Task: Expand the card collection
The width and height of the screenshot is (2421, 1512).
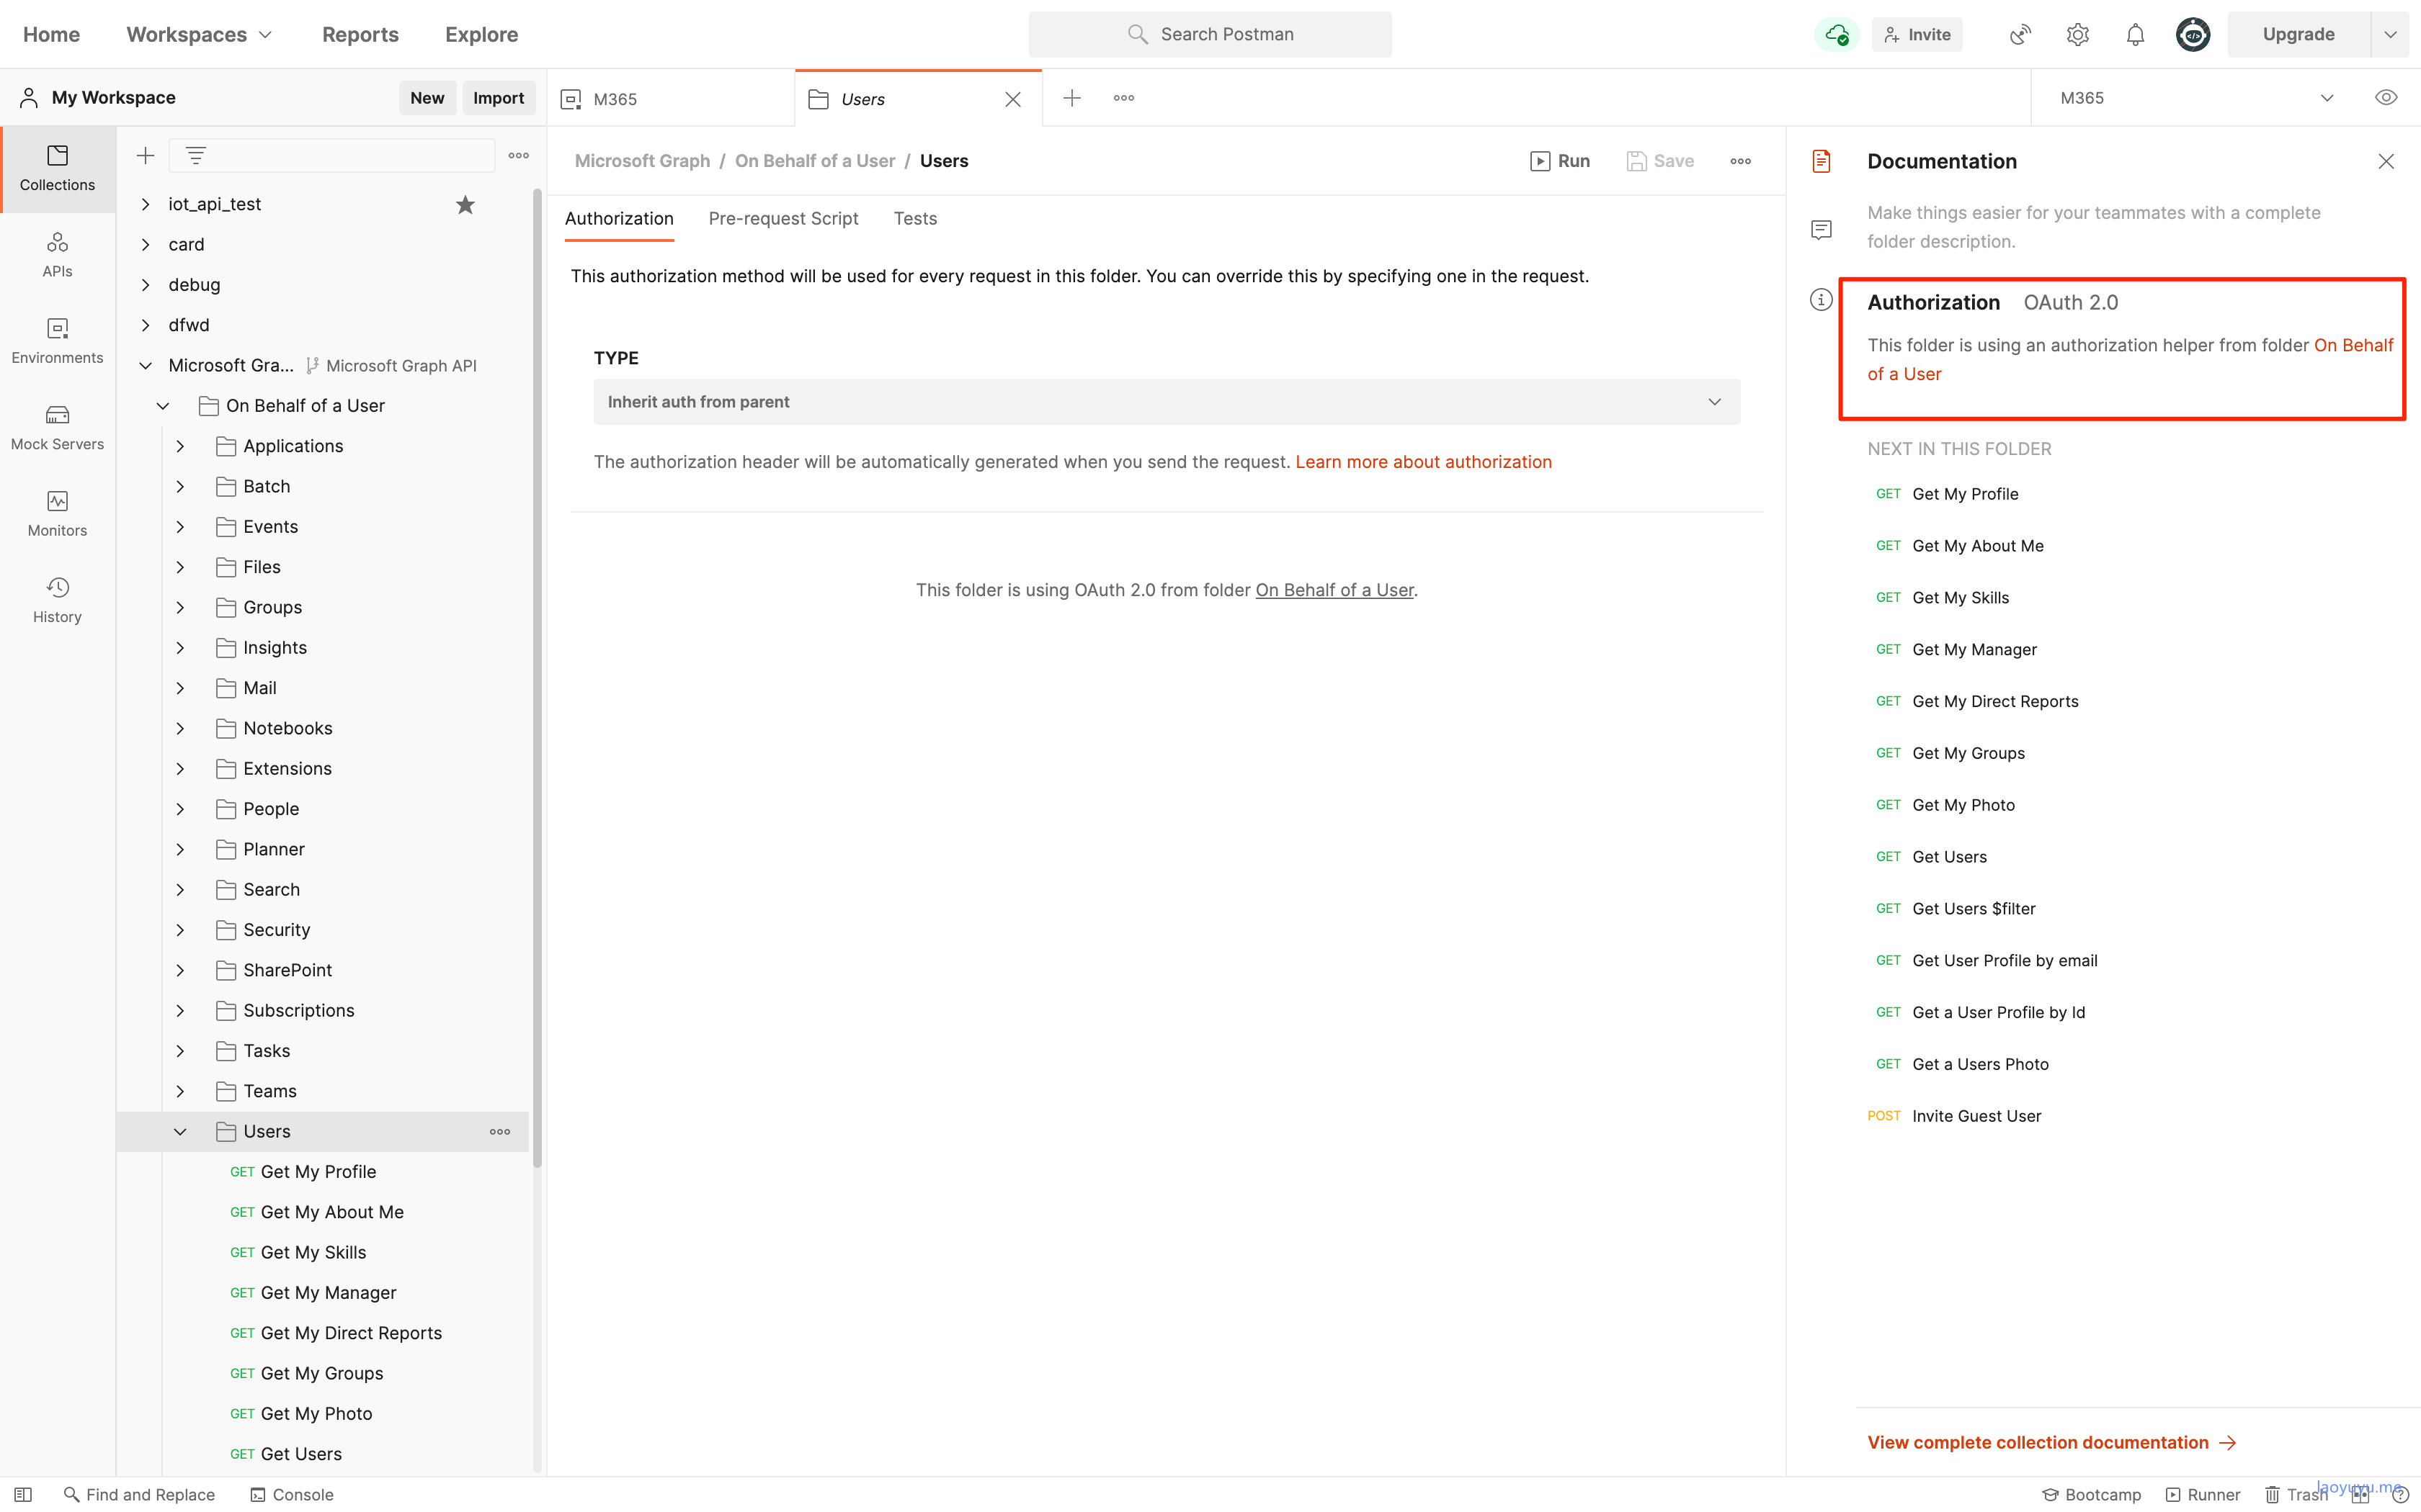Action: (x=145, y=244)
